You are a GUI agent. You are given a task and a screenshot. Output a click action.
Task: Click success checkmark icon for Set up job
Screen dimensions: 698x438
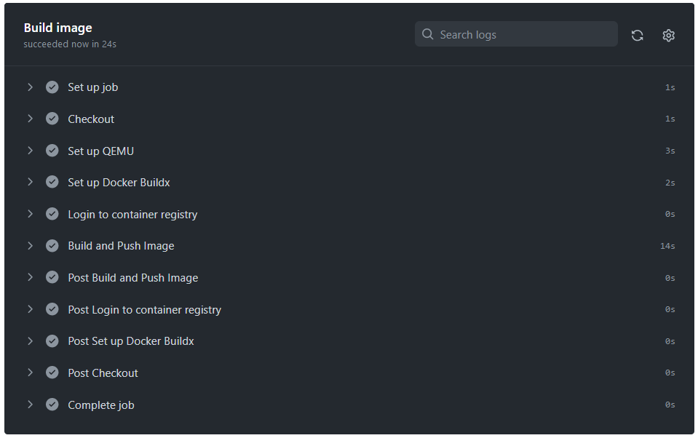tap(52, 87)
